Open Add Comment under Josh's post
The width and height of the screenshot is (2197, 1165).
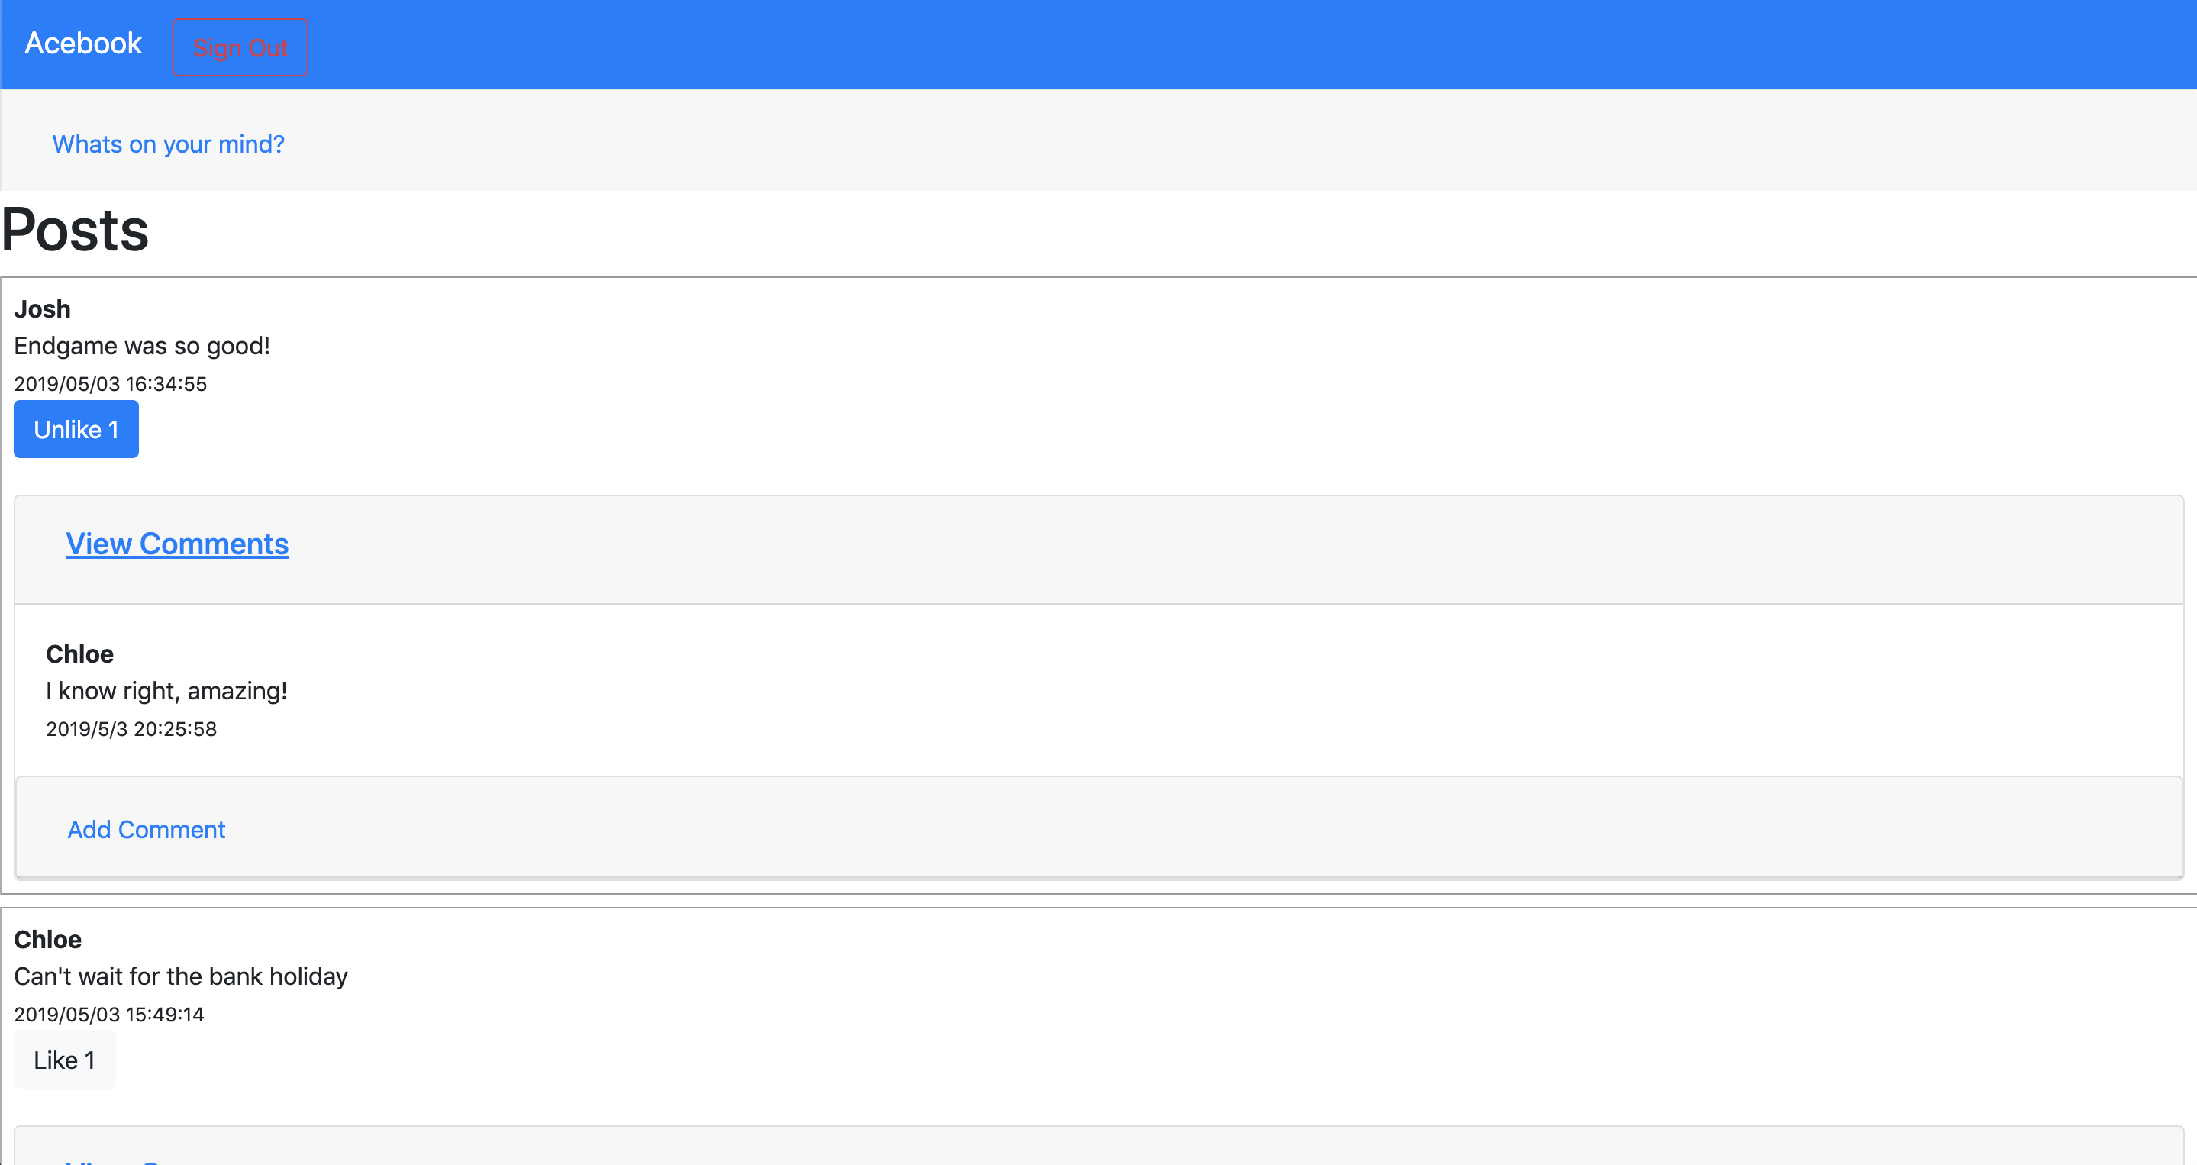tap(146, 830)
